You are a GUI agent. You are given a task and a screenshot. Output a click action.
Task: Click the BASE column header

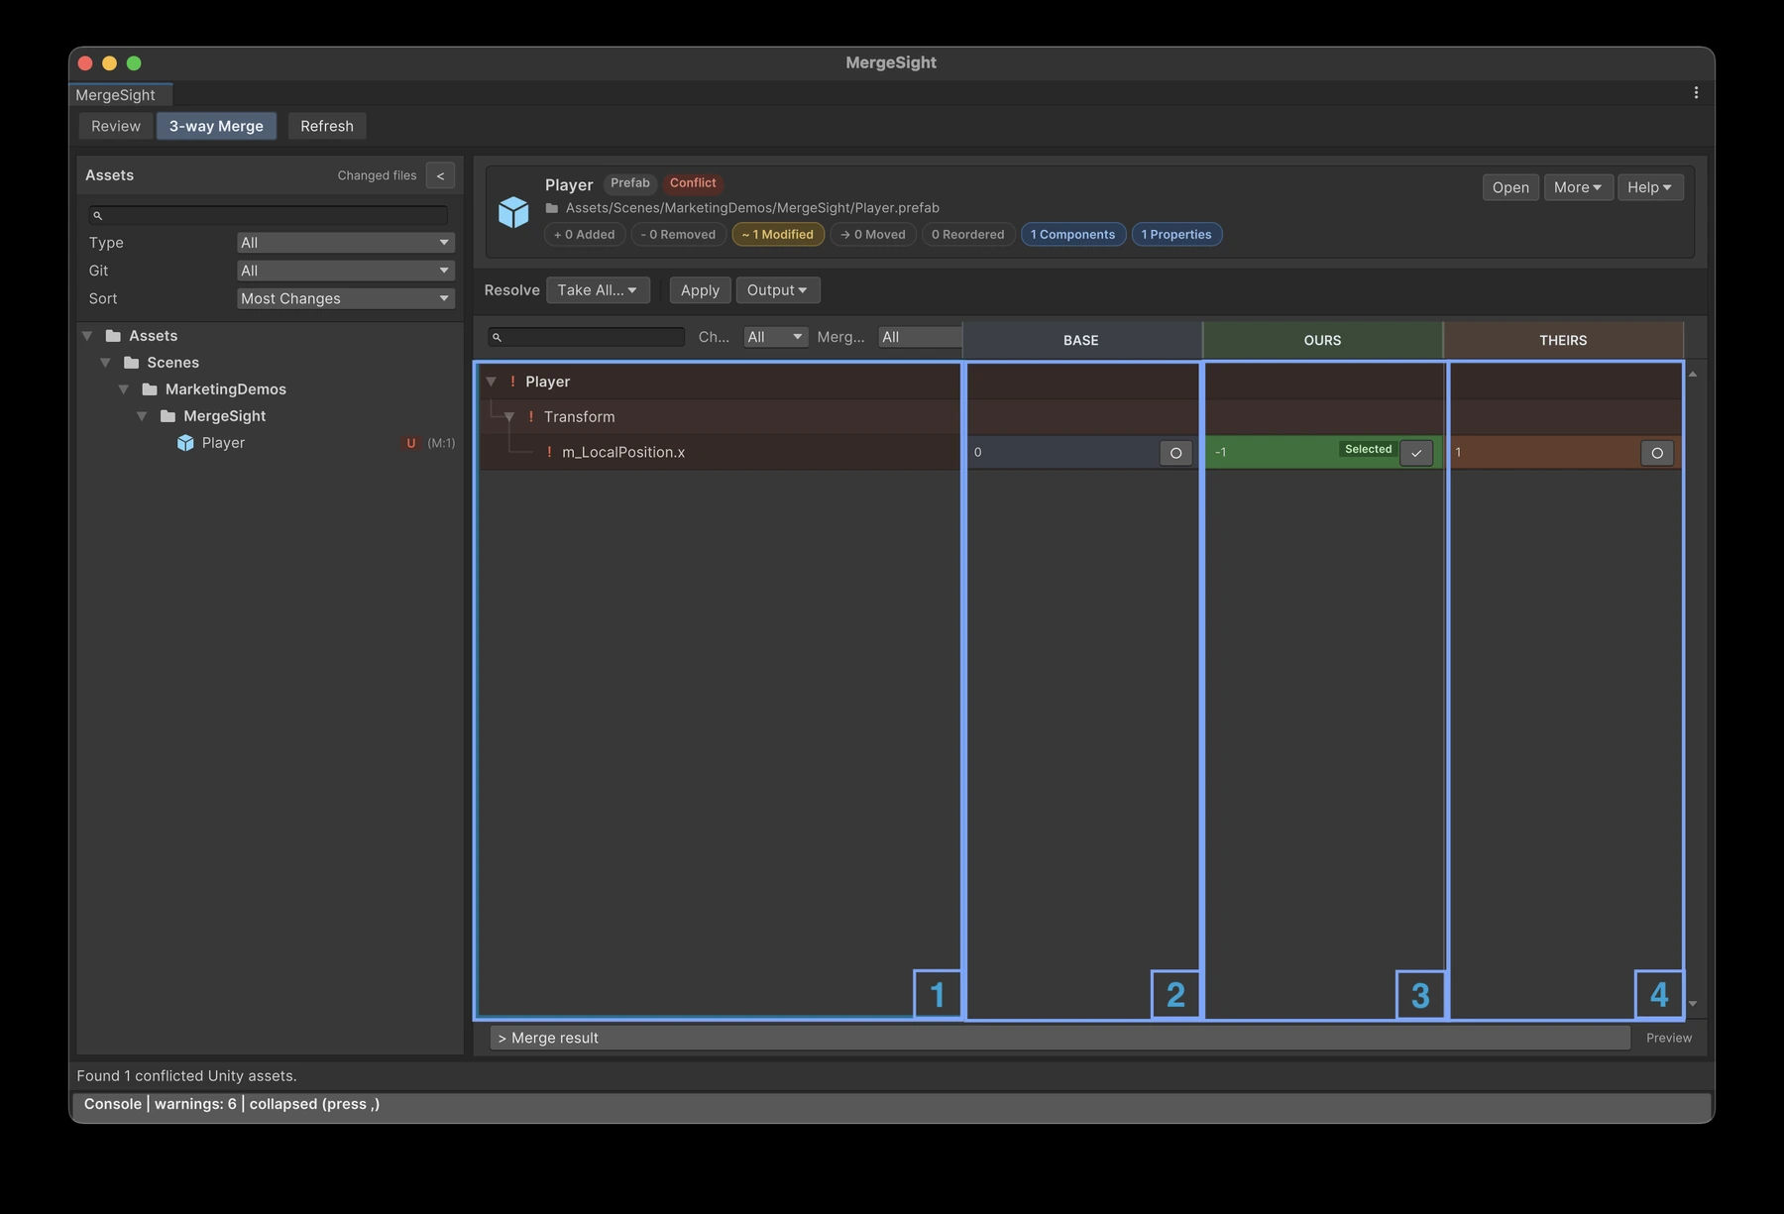coord(1081,340)
